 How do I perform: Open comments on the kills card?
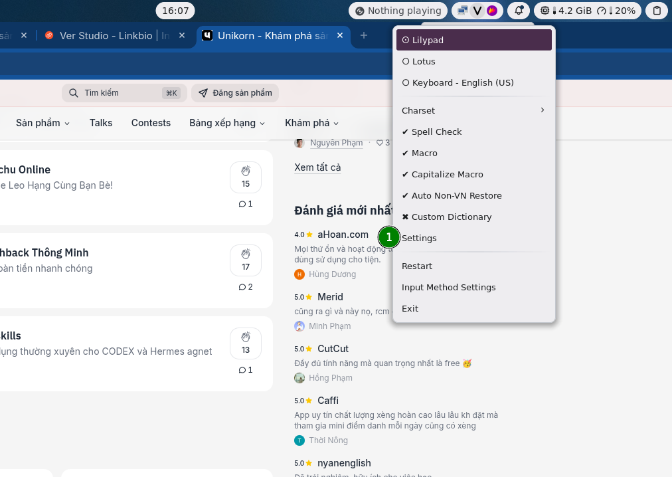(x=246, y=370)
